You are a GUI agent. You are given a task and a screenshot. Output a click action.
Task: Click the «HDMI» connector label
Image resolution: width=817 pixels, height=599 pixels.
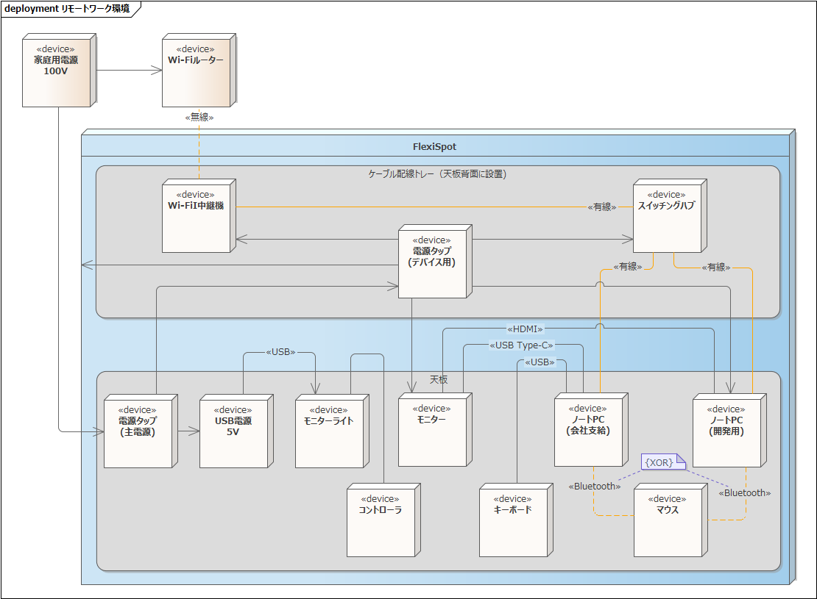pyautogui.click(x=525, y=329)
